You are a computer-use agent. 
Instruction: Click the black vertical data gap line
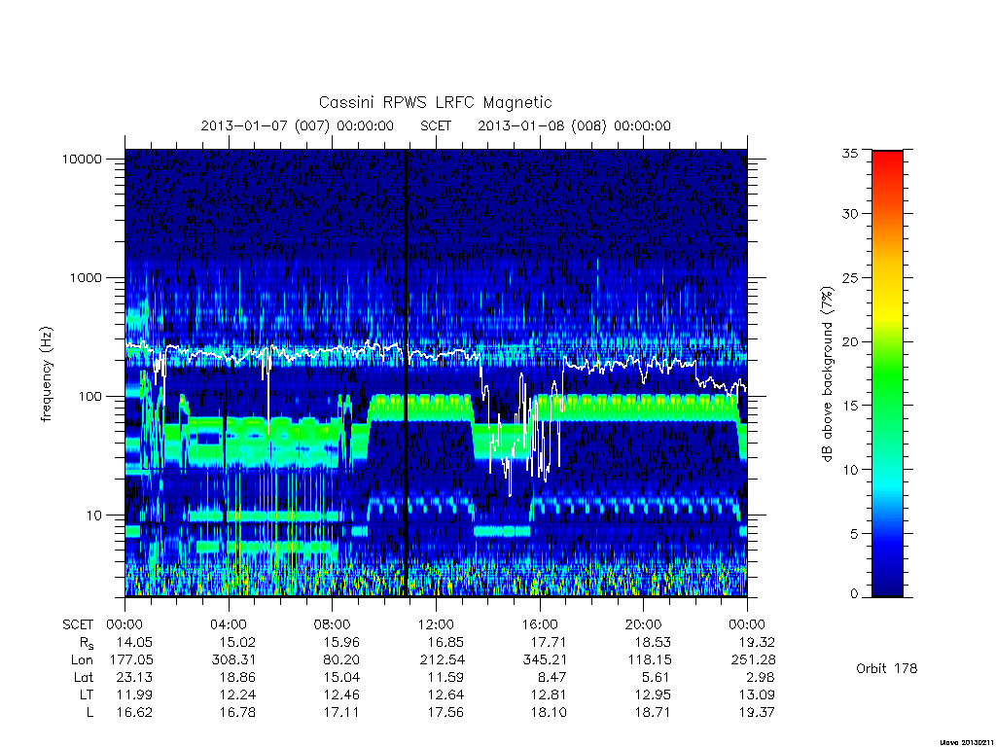pyautogui.click(x=406, y=373)
